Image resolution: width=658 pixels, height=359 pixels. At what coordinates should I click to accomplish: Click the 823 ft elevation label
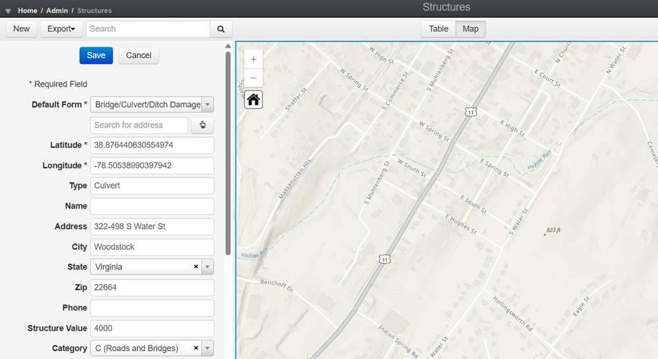pos(553,231)
